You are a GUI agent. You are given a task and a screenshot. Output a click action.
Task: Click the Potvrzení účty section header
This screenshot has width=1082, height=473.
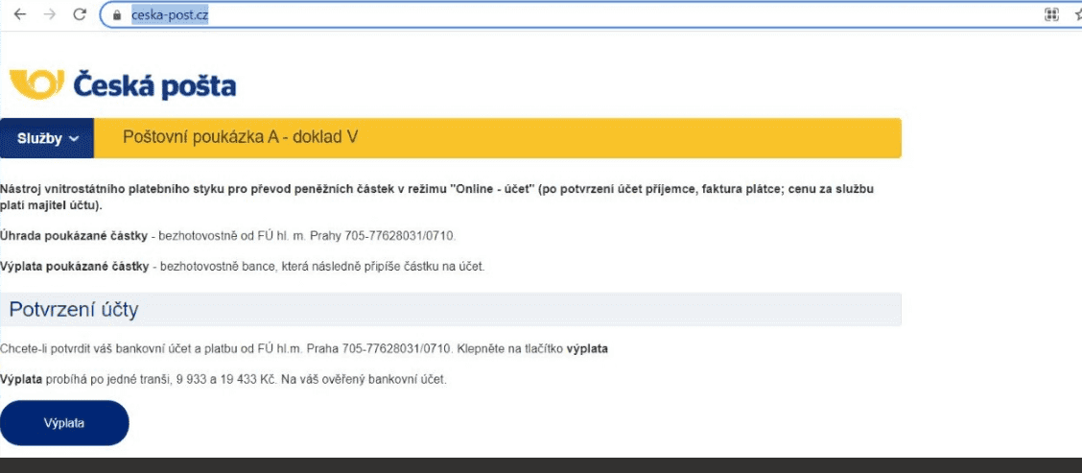click(451, 309)
